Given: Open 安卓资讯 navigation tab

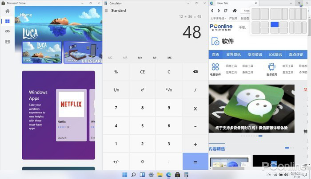Looking at the screenshot, I should 255,54.
